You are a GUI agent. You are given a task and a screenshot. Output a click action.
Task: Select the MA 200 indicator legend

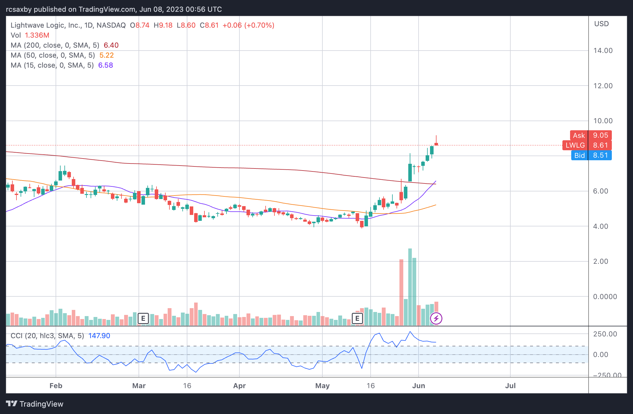(x=65, y=45)
